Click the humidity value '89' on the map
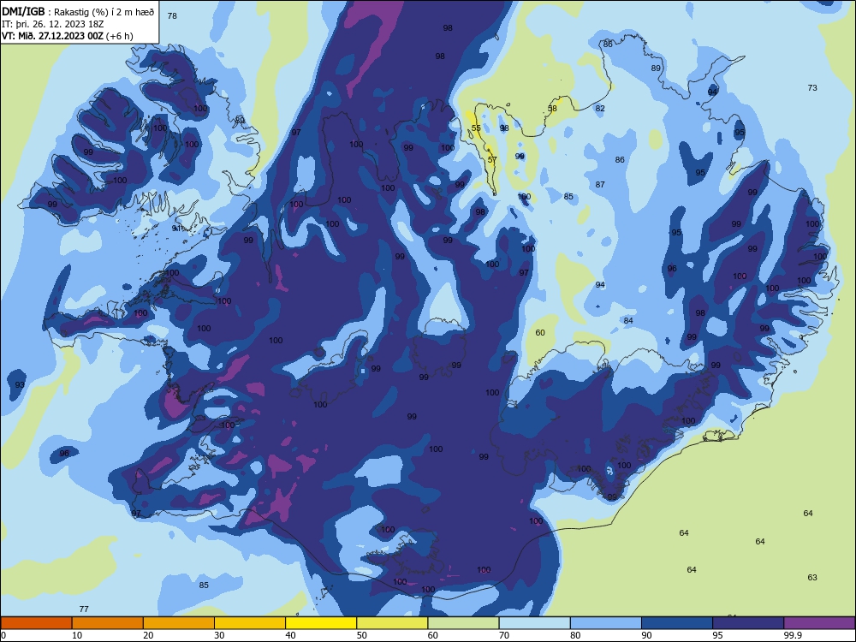This screenshot has width=856, height=642. [x=657, y=68]
